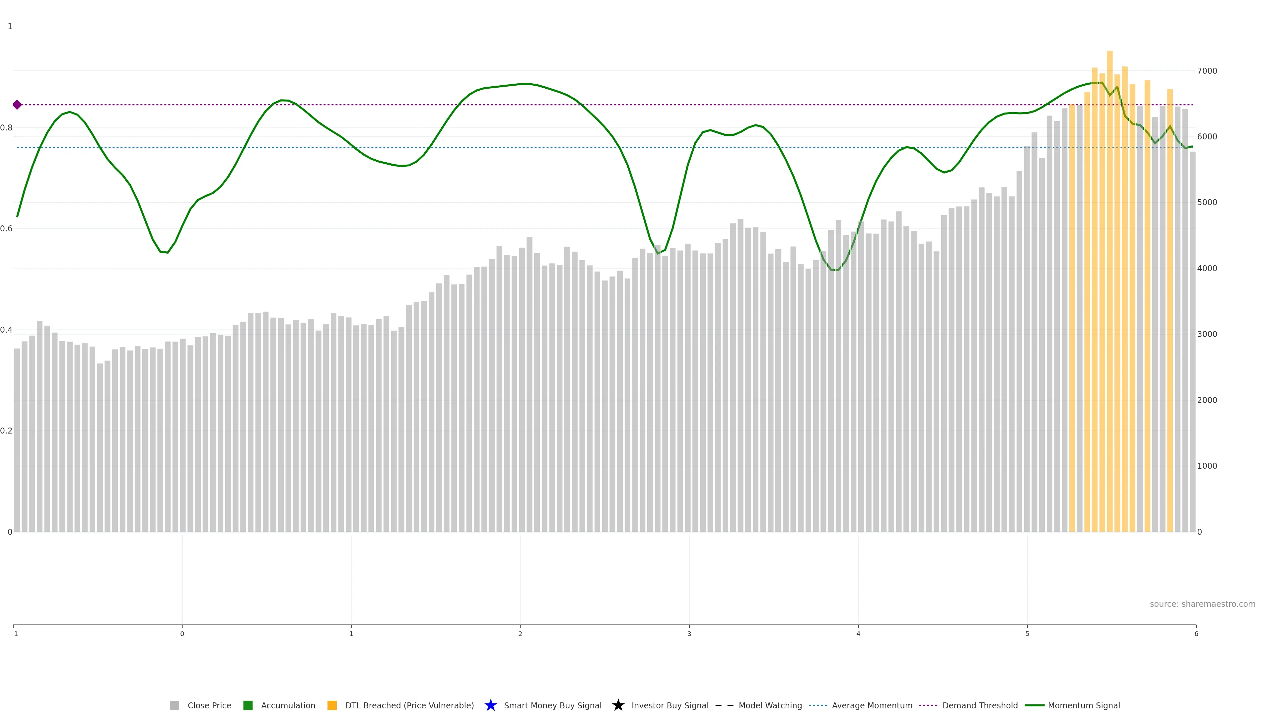The image size is (1274, 717).
Task: Click the 7000 right axis label
Action: (1207, 71)
